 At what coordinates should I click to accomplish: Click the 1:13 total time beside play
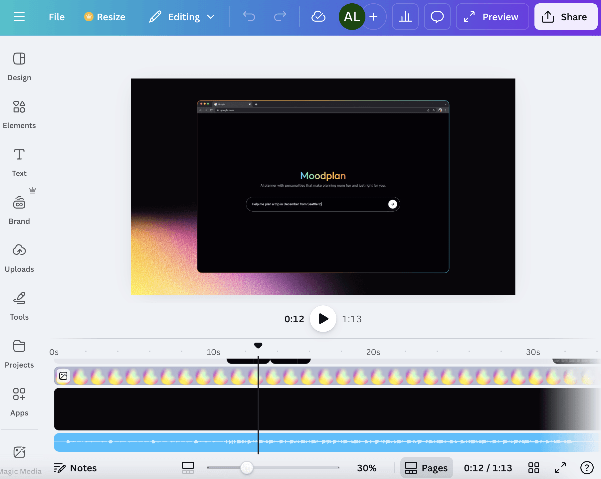coord(352,319)
